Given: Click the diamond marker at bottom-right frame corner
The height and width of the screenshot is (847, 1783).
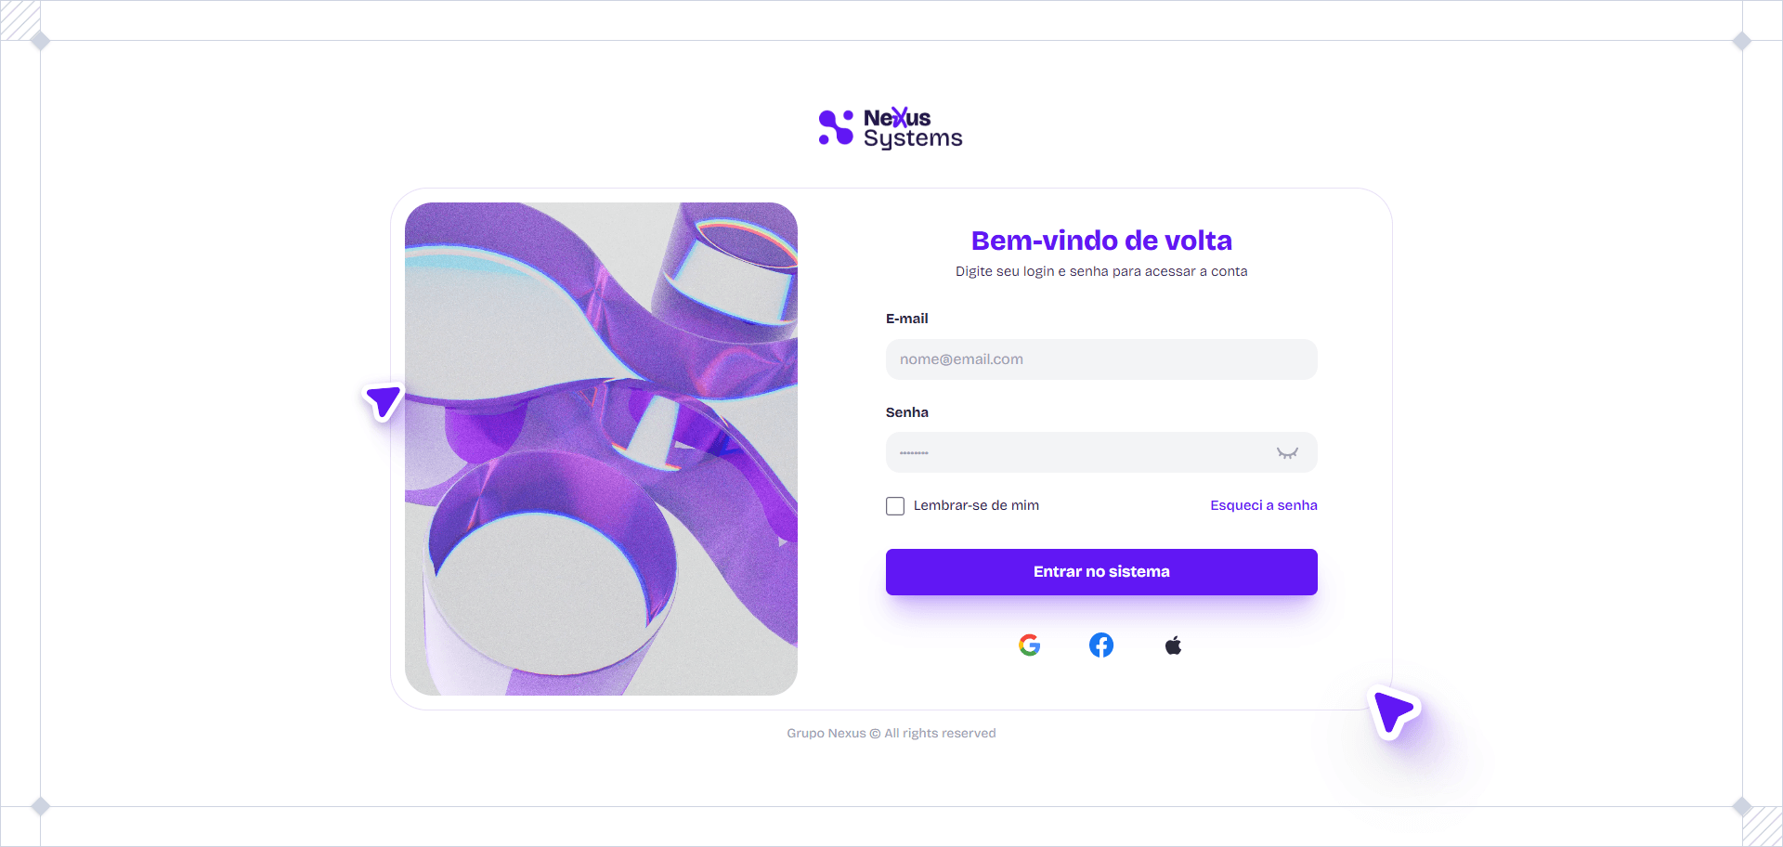Looking at the screenshot, I should tap(1742, 806).
